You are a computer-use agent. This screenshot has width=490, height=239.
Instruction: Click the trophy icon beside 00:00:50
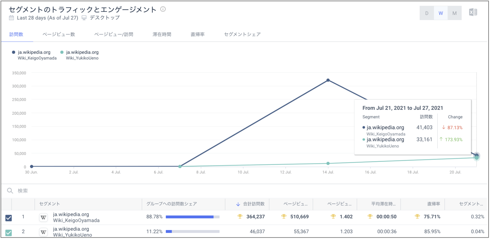pos(370,217)
